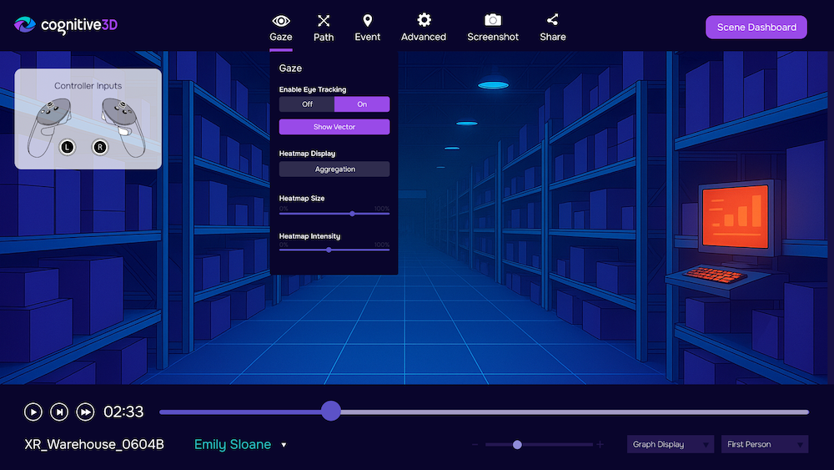Turn eye tracking On

pyautogui.click(x=362, y=104)
